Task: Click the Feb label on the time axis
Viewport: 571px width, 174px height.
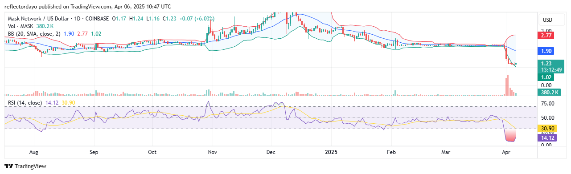Action: click(x=391, y=152)
